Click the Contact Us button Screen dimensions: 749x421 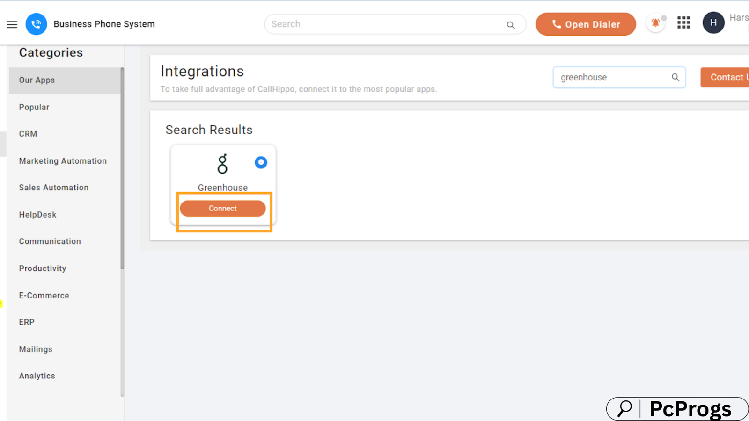[x=725, y=78]
